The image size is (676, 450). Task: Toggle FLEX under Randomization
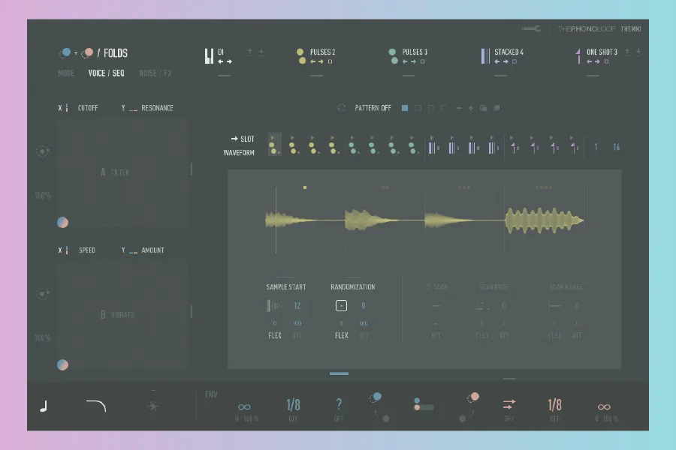tap(342, 335)
